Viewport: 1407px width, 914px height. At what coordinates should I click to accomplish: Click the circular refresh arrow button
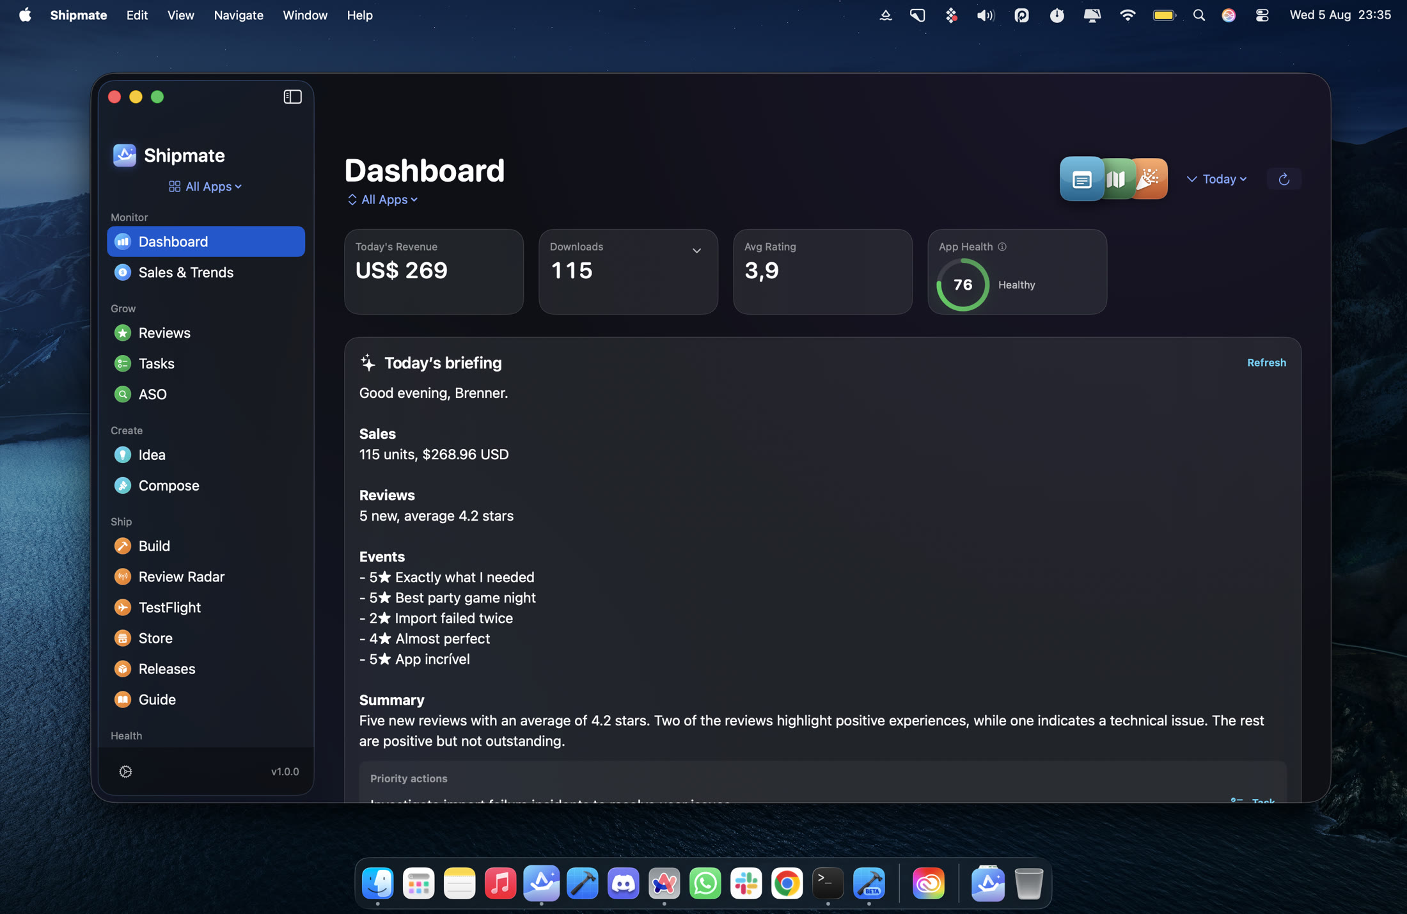tap(1284, 179)
